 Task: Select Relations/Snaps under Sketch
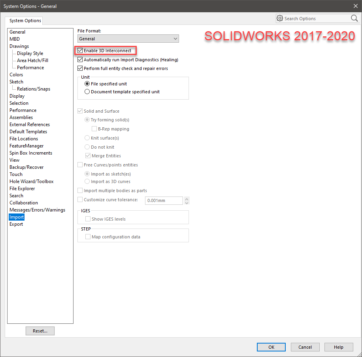(34, 89)
